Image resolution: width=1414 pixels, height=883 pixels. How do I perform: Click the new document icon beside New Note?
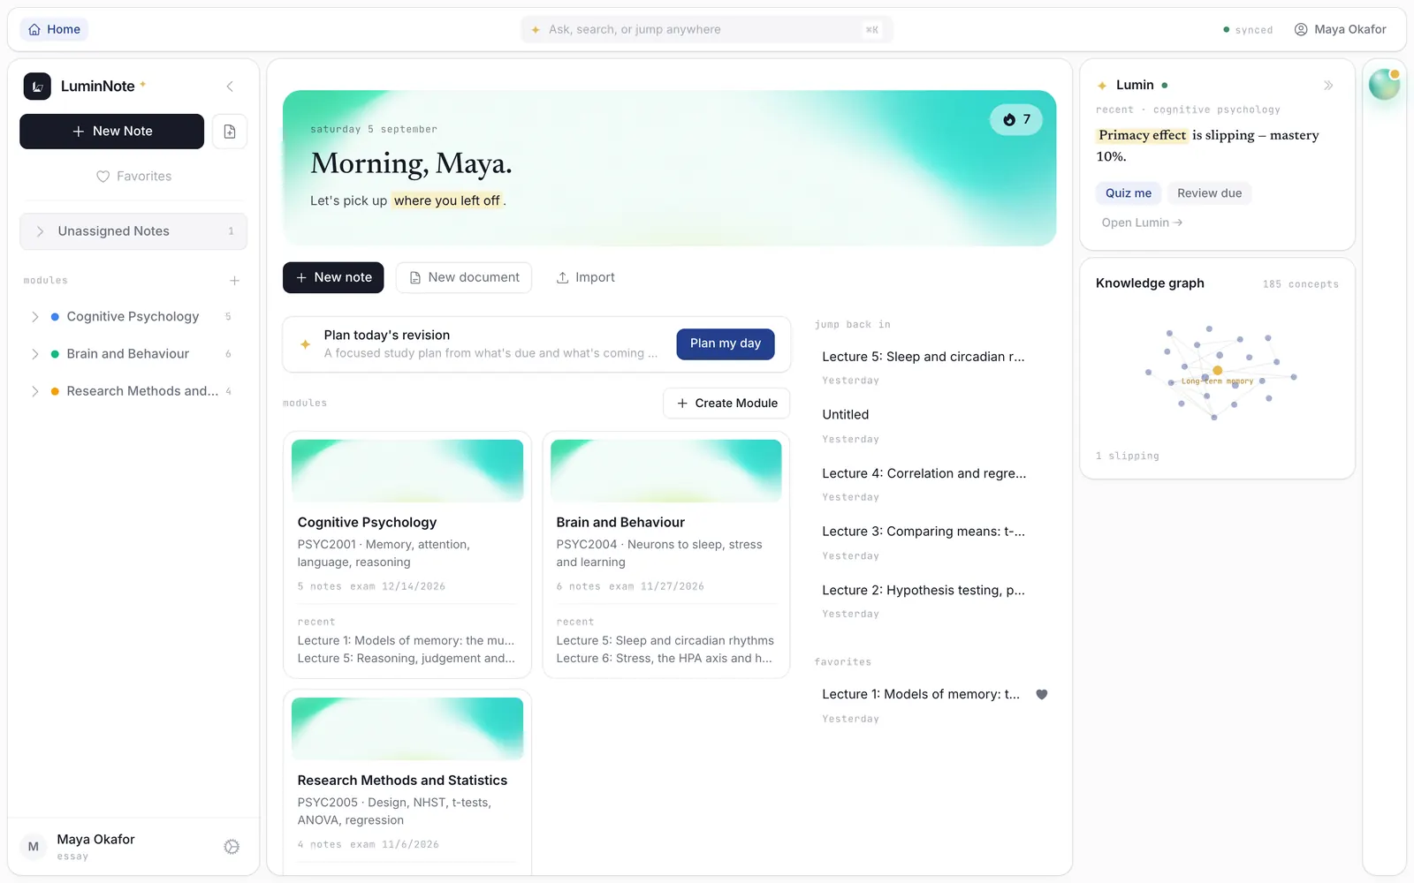(230, 132)
